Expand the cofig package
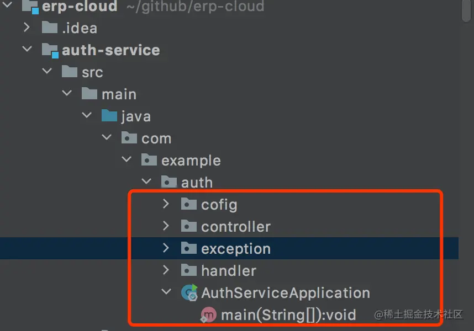Viewport: 474px width, 331px height. tap(166, 204)
